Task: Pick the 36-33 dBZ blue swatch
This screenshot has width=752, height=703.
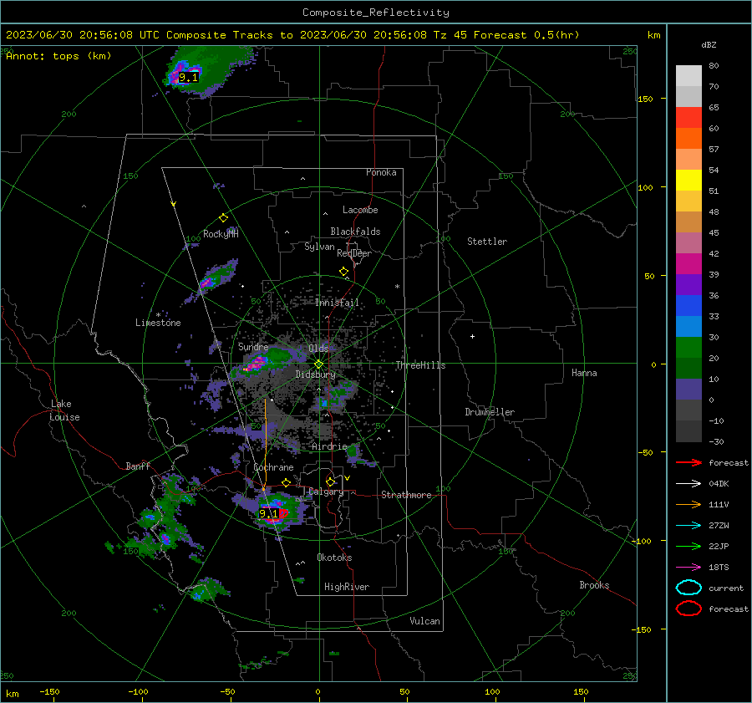Action: [688, 305]
